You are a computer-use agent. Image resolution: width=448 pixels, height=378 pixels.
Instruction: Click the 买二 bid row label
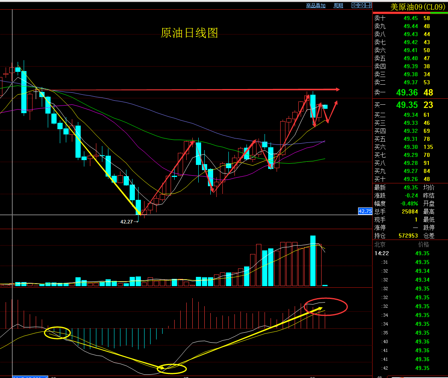pos(380,115)
